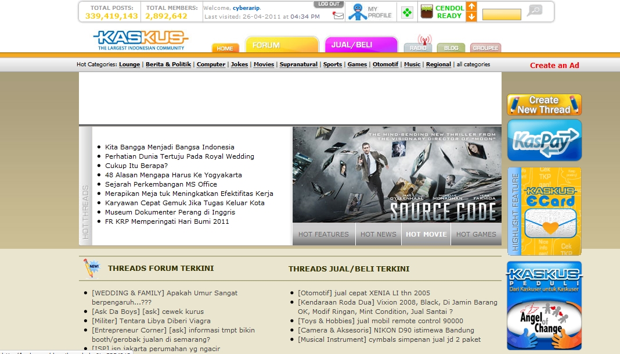Open the Create an Ad link

(x=554, y=65)
